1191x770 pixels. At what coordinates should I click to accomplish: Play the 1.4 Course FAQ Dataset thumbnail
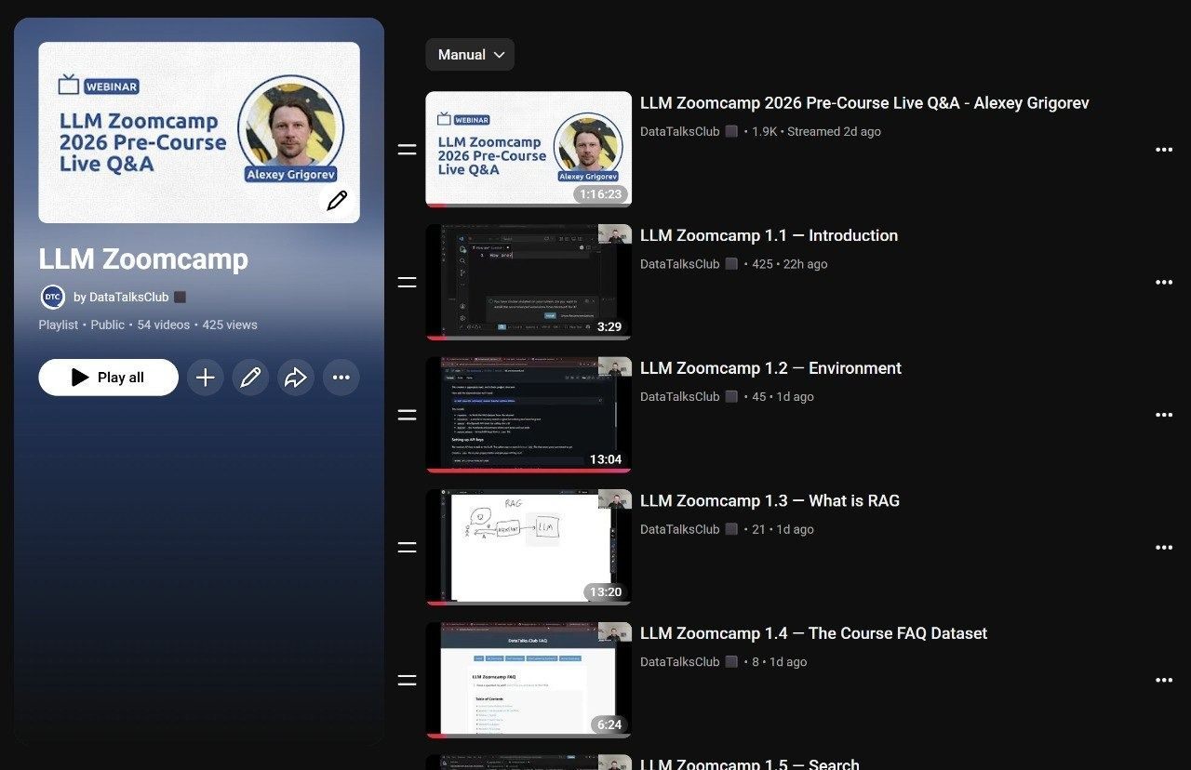pos(529,680)
